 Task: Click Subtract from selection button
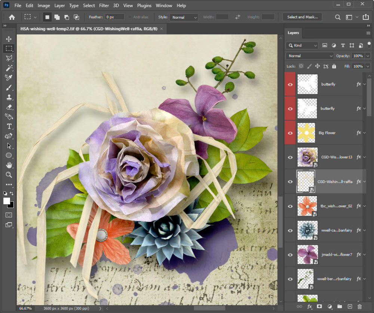[67, 17]
